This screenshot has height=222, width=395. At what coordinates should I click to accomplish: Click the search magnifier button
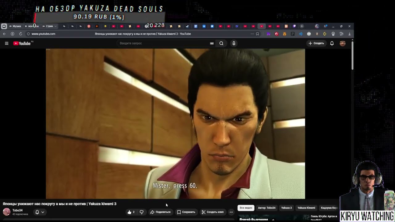pyautogui.click(x=221, y=43)
